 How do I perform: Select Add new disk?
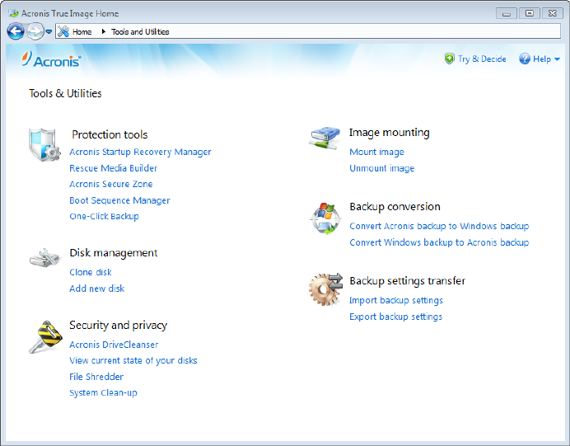click(x=96, y=289)
